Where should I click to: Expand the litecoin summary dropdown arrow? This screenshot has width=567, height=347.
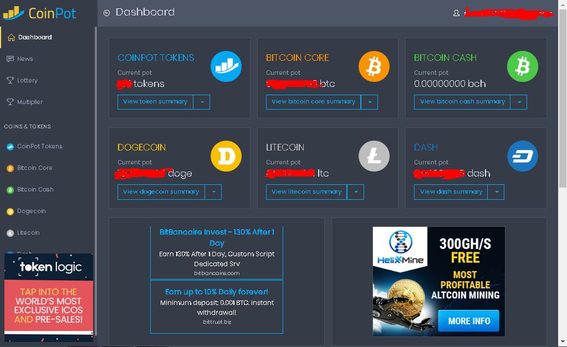355,192
